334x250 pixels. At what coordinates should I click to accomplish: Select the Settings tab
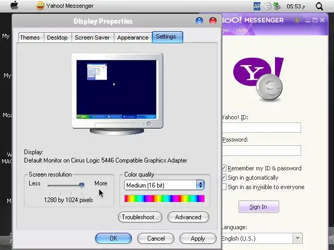[168, 37]
